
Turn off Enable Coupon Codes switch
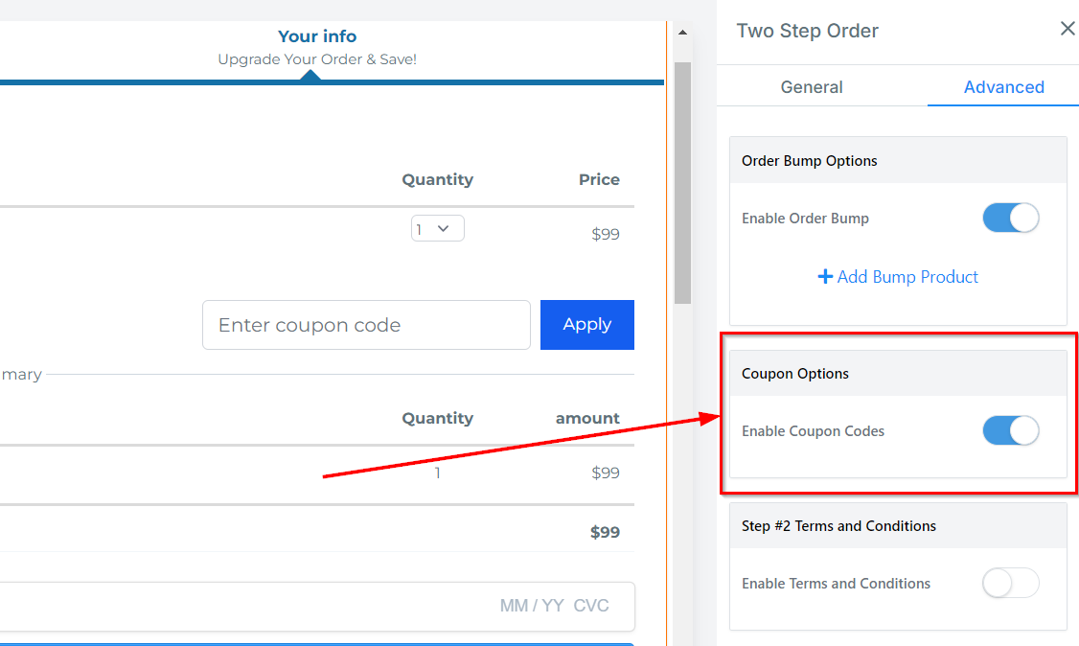[x=1010, y=431]
